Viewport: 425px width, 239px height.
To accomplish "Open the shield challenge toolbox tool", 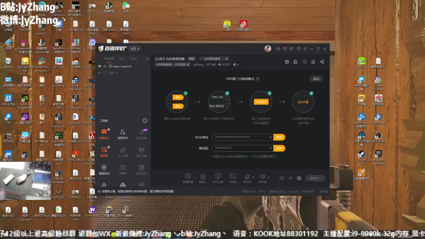I will coord(104,169).
